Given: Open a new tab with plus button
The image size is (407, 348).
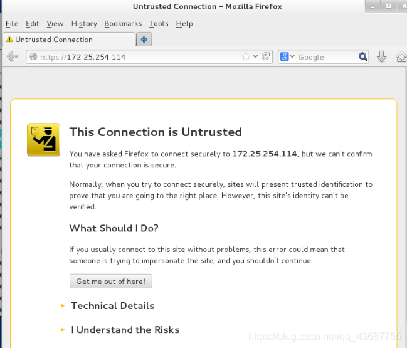Looking at the screenshot, I should (144, 40).
